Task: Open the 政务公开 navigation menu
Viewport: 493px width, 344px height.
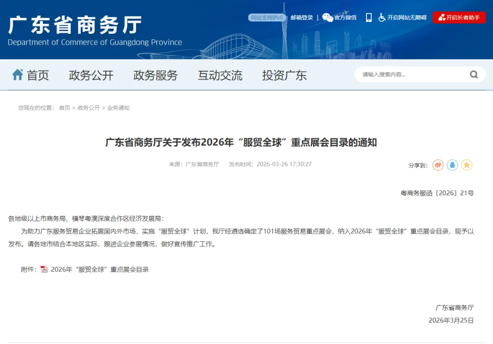Action: [91, 75]
